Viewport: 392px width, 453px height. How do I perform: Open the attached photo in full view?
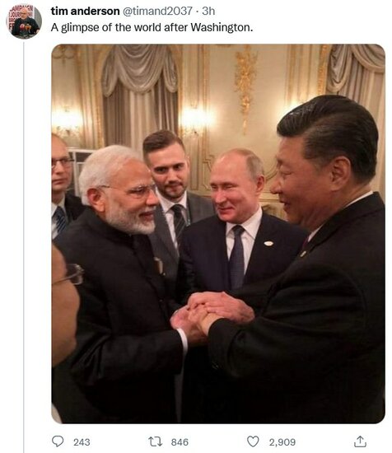[218, 233]
